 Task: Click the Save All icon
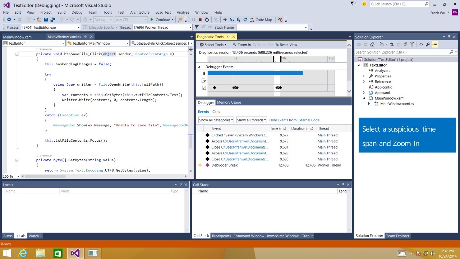coord(52,20)
